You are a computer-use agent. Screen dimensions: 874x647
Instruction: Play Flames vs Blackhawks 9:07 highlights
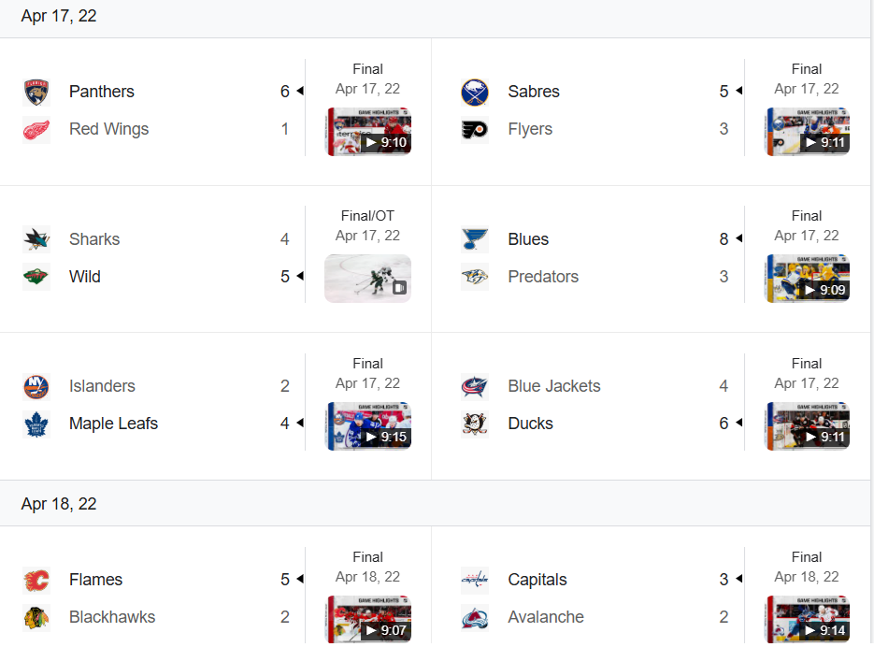click(x=368, y=619)
